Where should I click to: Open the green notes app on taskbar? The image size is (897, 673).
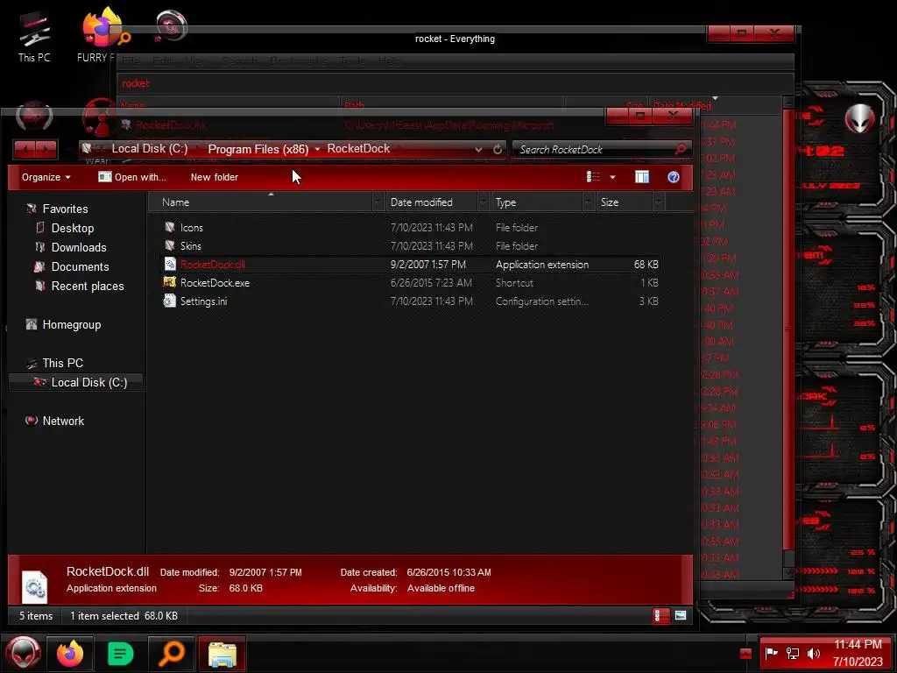click(x=120, y=653)
